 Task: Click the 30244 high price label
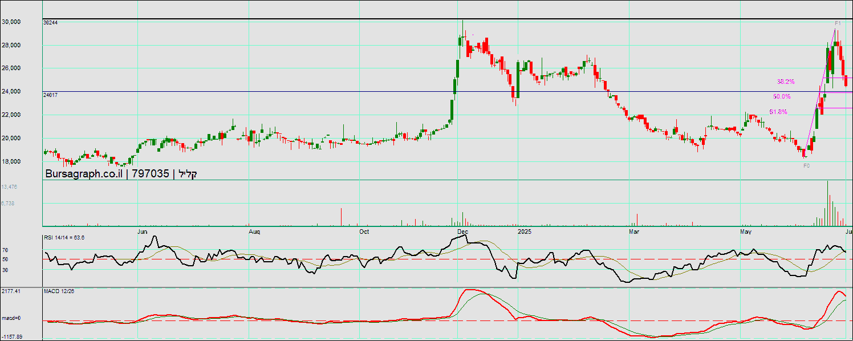(x=51, y=23)
